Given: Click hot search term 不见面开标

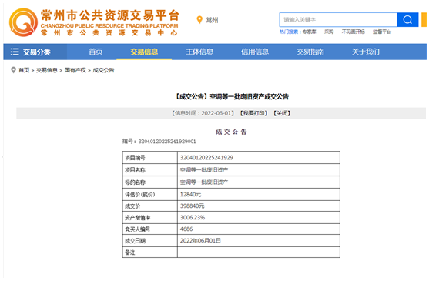Looking at the screenshot, I should tap(354, 32).
